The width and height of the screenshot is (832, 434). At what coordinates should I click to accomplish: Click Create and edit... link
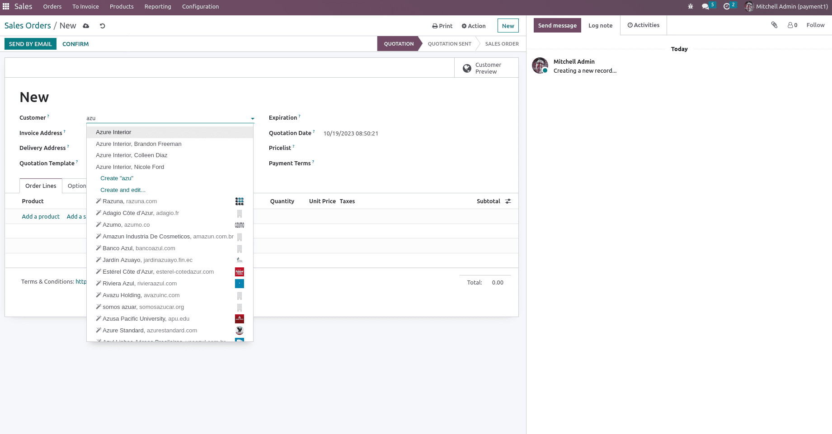123,190
